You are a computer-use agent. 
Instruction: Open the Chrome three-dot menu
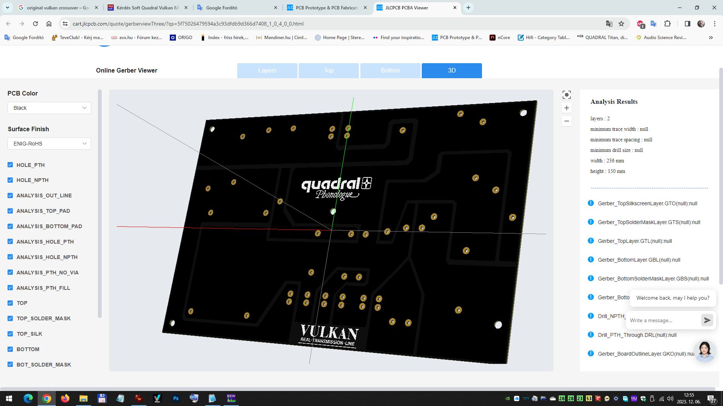point(714,24)
